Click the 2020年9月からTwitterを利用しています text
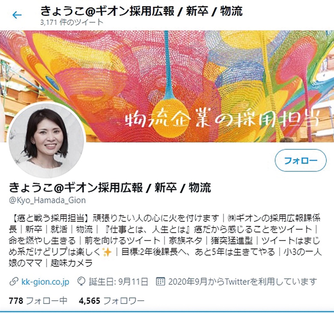 (242, 282)
